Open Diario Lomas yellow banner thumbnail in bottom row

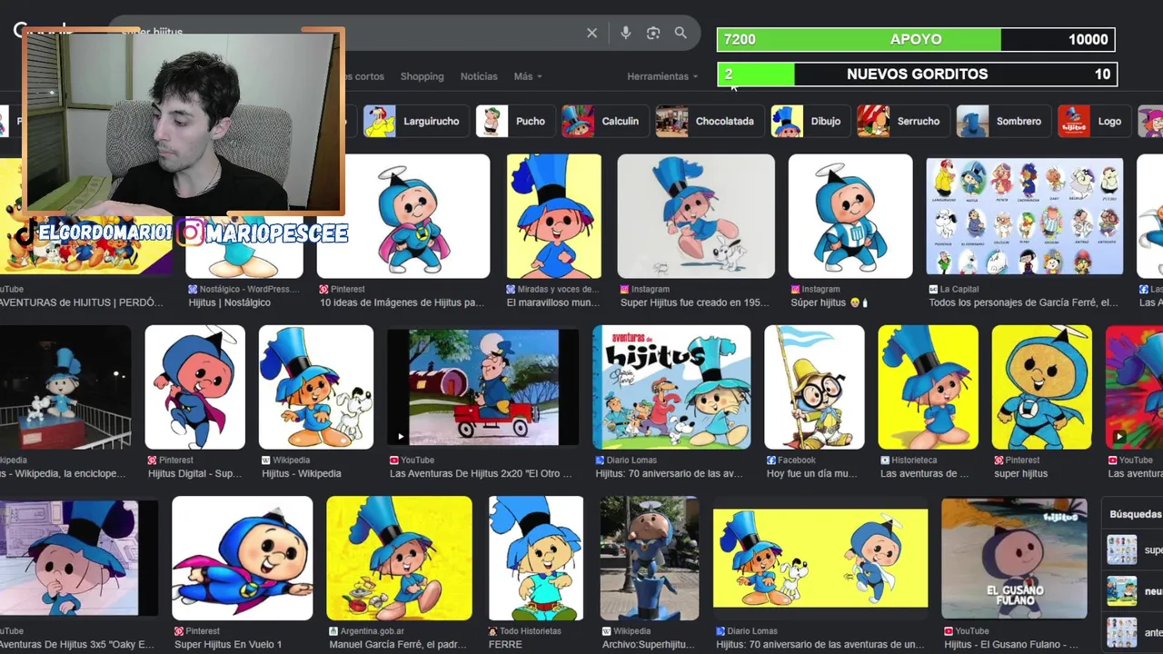click(820, 558)
